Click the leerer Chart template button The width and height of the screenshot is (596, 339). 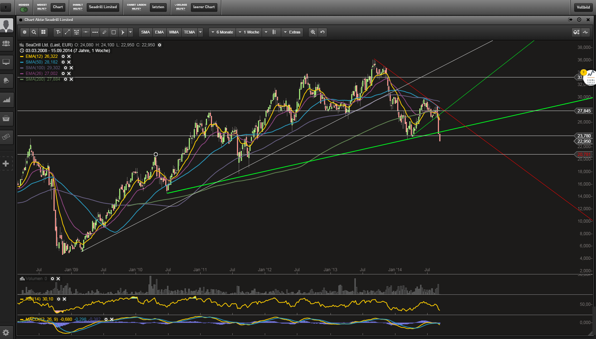(x=204, y=7)
